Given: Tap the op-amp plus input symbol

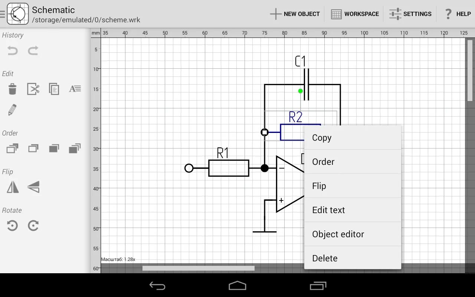Looking at the screenshot, I should [x=281, y=200].
